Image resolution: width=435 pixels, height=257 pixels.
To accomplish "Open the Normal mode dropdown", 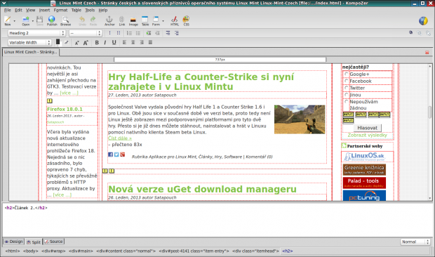I will click(x=415, y=242).
